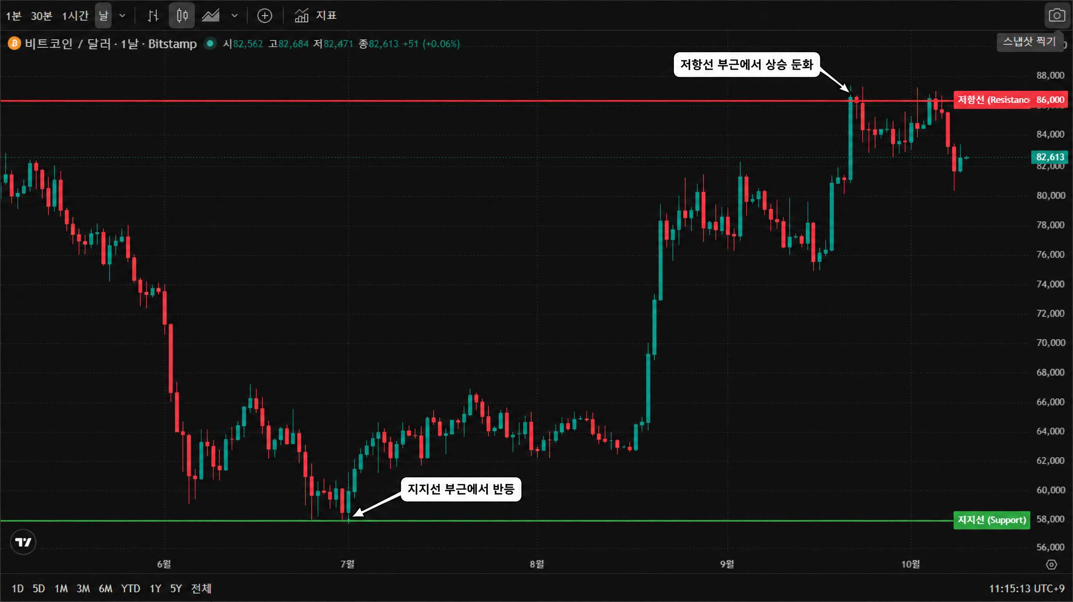
Task: Select the 1분 timeframe
Action: click(x=13, y=16)
